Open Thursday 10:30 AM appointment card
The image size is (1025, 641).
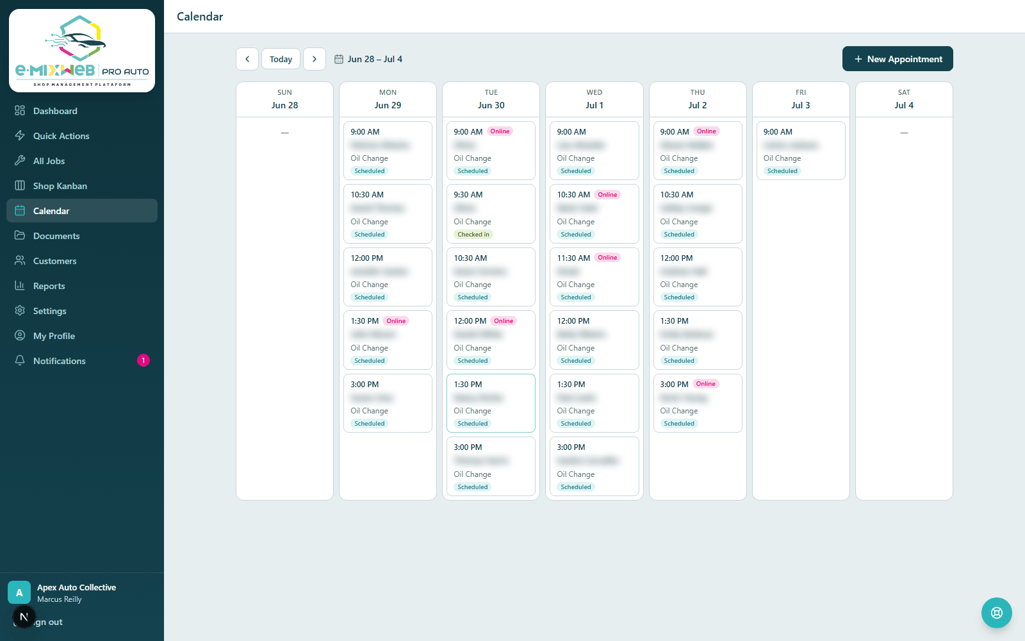click(697, 213)
